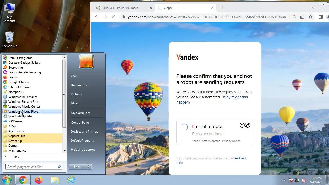Image resolution: width=329 pixels, height=185 pixels.
Task: Click the program list scrollbar up arrow
Action: point(65,58)
